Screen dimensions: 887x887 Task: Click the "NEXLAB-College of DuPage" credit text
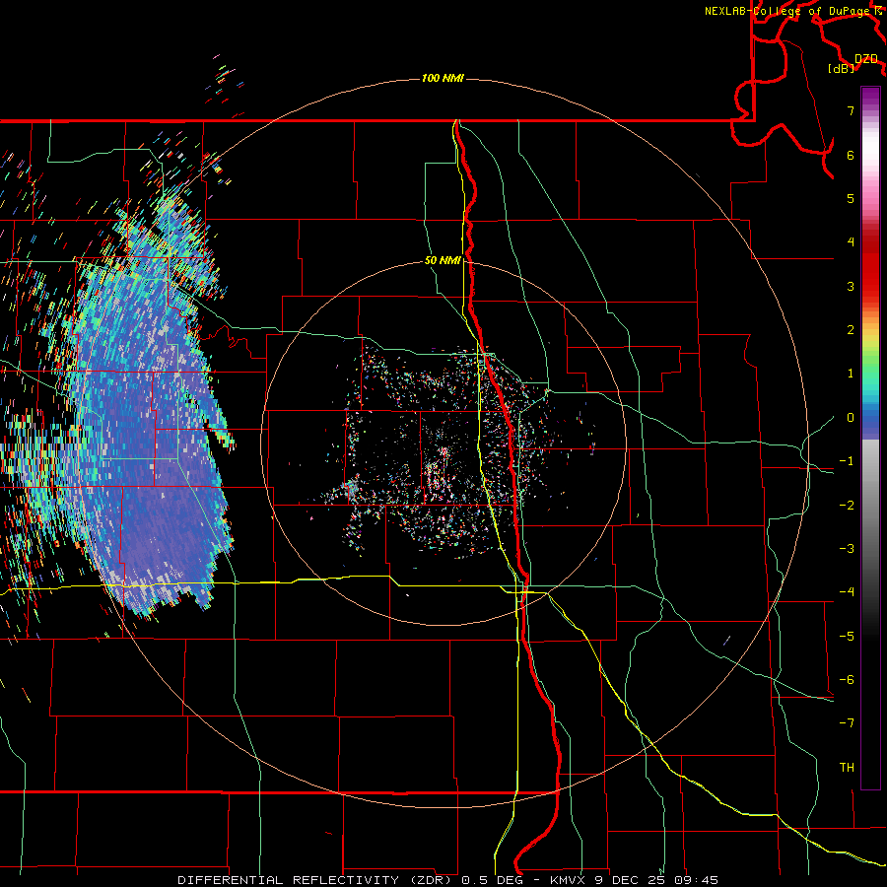click(789, 11)
